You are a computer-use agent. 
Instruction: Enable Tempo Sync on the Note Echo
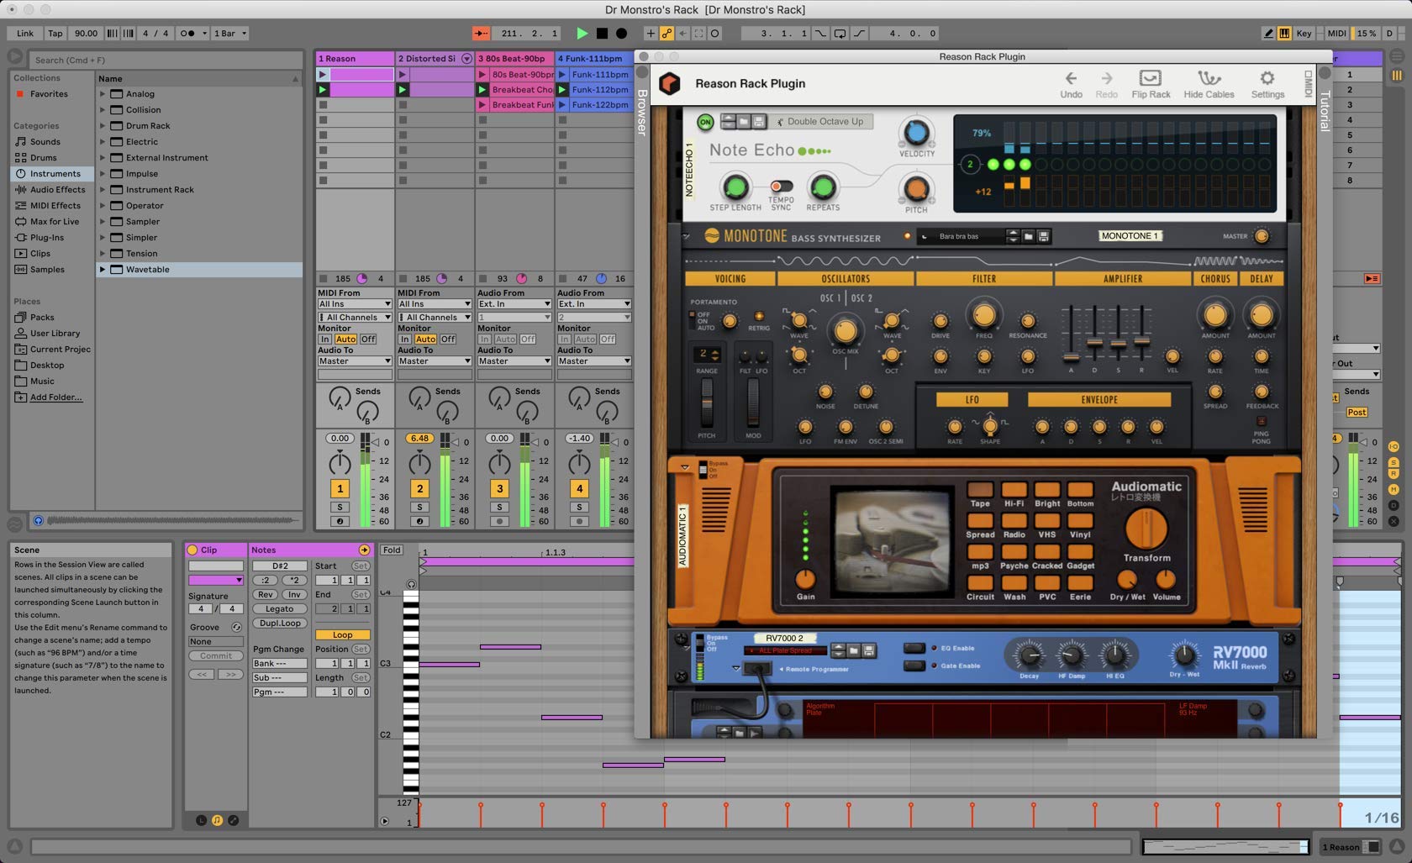pyautogui.click(x=782, y=187)
